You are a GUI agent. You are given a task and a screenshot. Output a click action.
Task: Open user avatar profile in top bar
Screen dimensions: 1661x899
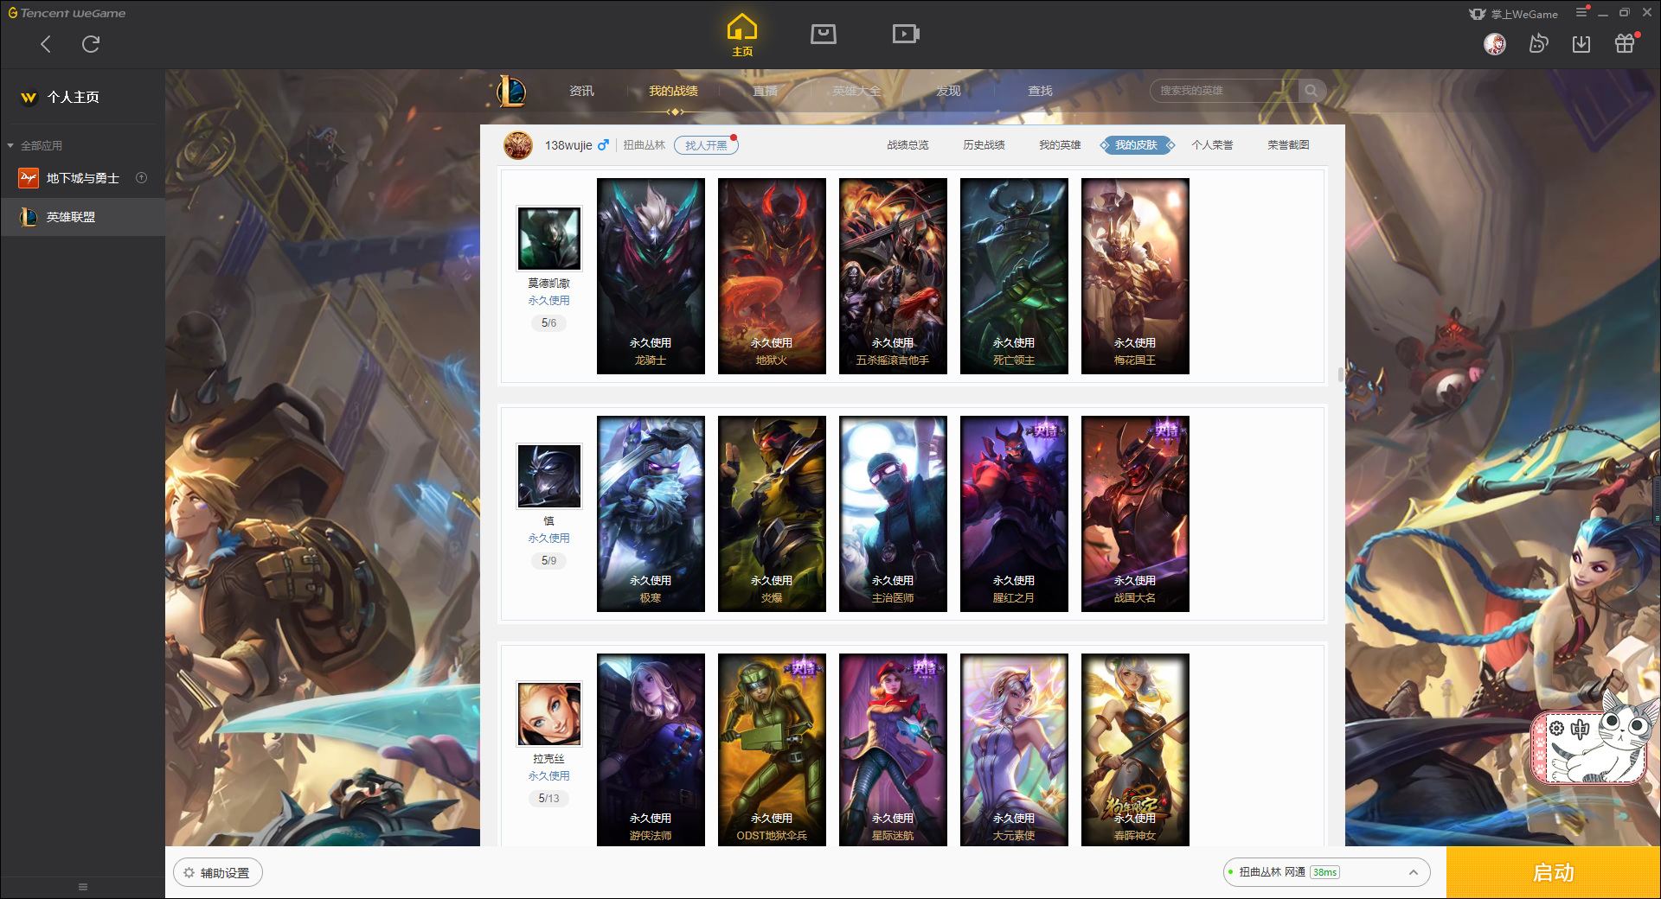[1495, 44]
